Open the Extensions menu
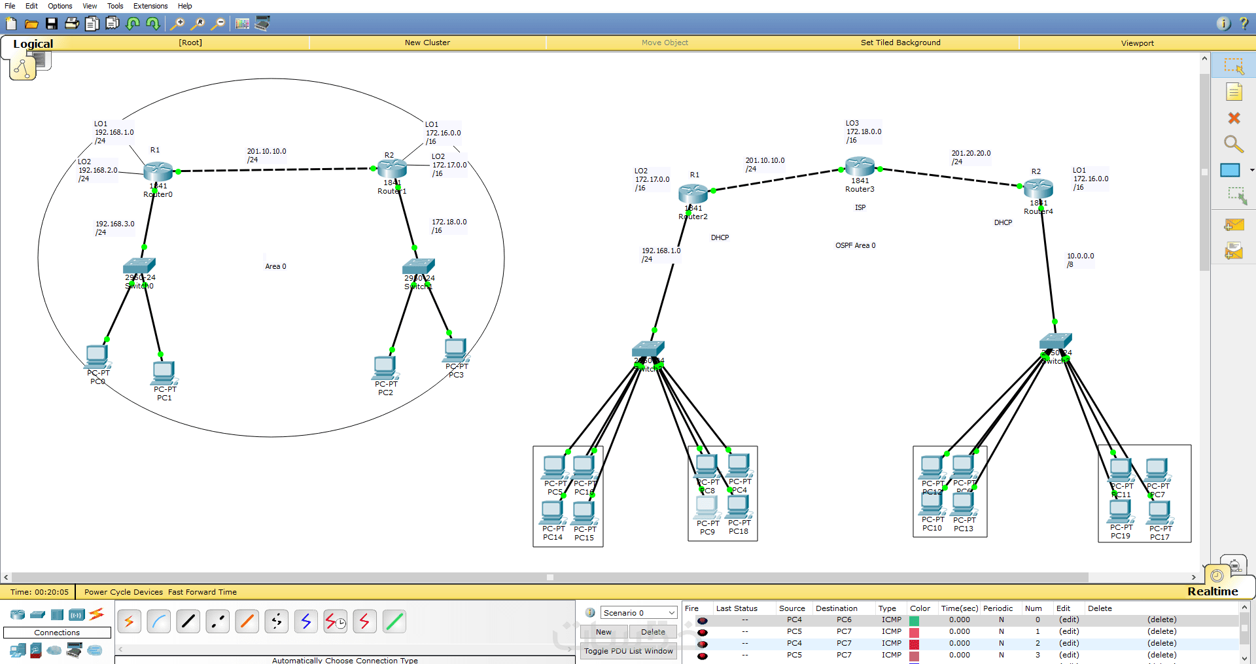This screenshot has width=1256, height=664. point(150,6)
